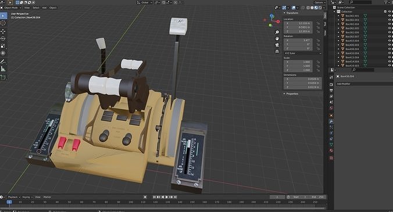Jump to the timeline end frame
This screenshot has height=212, width=393.
[x=175, y=197]
